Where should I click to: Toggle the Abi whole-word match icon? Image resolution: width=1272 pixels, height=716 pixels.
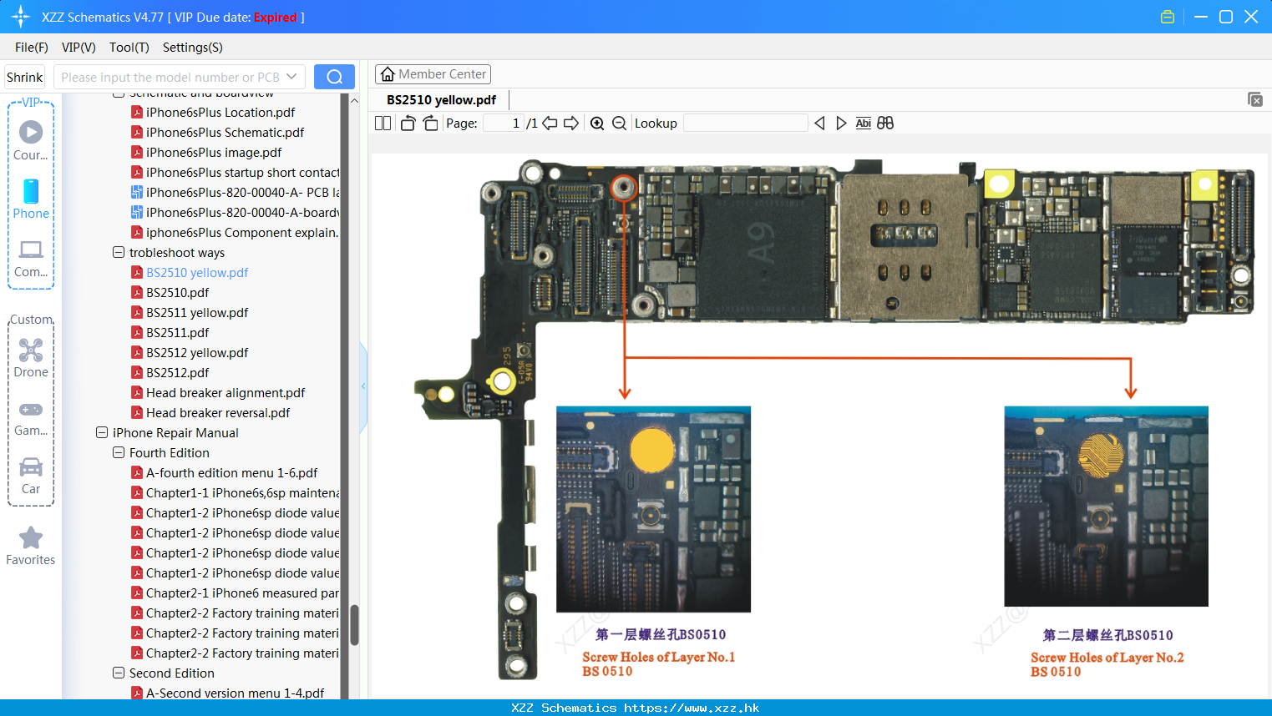coord(863,123)
